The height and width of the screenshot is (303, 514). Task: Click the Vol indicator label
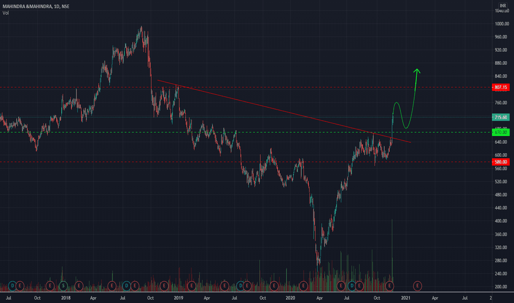point(6,13)
